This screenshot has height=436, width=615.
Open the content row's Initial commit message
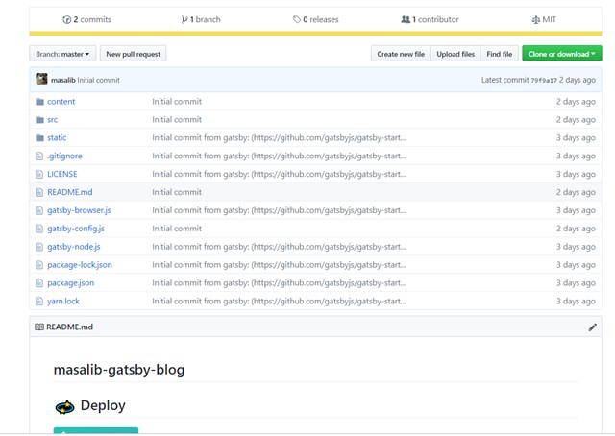point(177,102)
